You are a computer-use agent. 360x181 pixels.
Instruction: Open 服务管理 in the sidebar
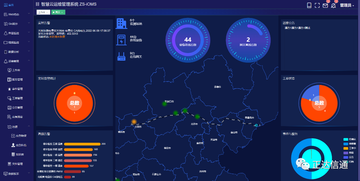pos(15,79)
